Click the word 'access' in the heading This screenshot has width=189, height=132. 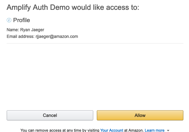(117, 7)
